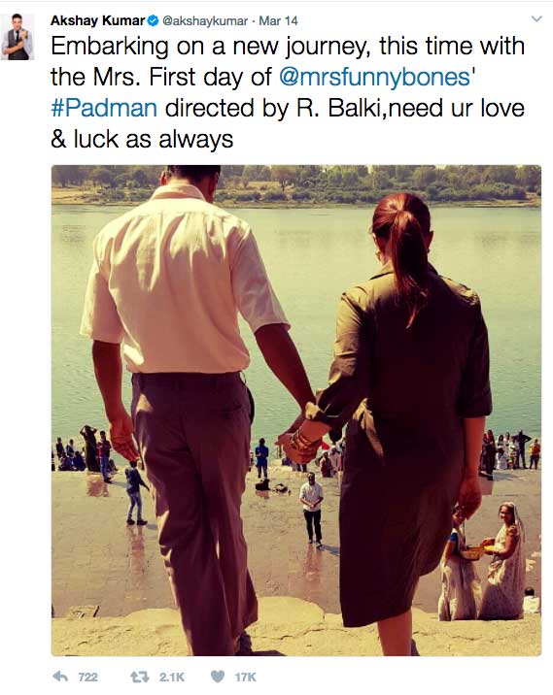Click the Akshay Kumar display name

pyautogui.click(x=97, y=20)
